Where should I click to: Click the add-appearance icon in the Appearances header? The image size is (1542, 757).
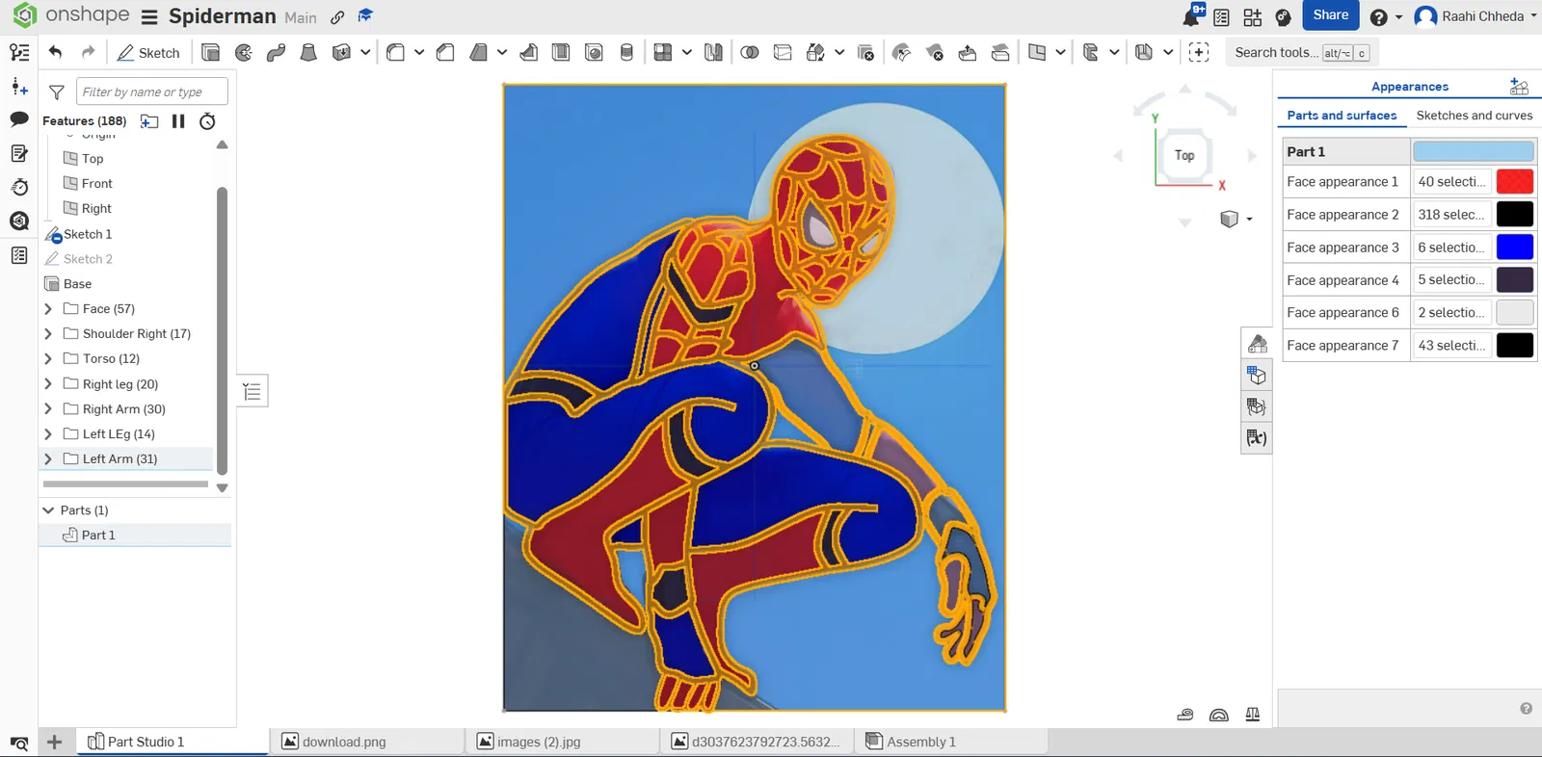(x=1519, y=87)
